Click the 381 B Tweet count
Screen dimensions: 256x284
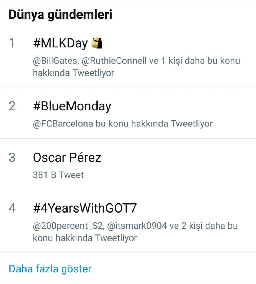[x=58, y=175]
